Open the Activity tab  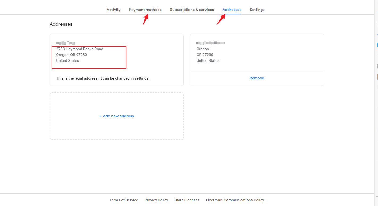click(114, 10)
